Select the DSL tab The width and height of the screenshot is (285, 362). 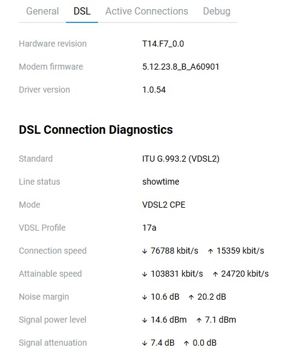(82, 11)
